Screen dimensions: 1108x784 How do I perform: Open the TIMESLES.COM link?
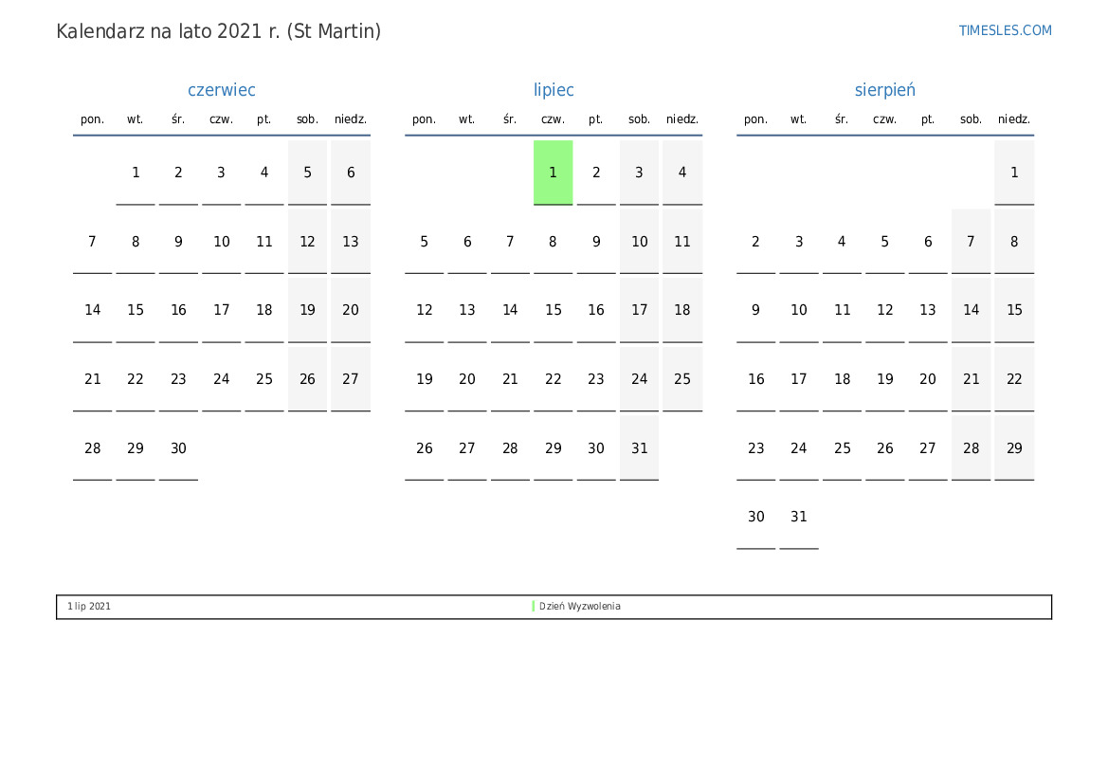(x=1005, y=30)
